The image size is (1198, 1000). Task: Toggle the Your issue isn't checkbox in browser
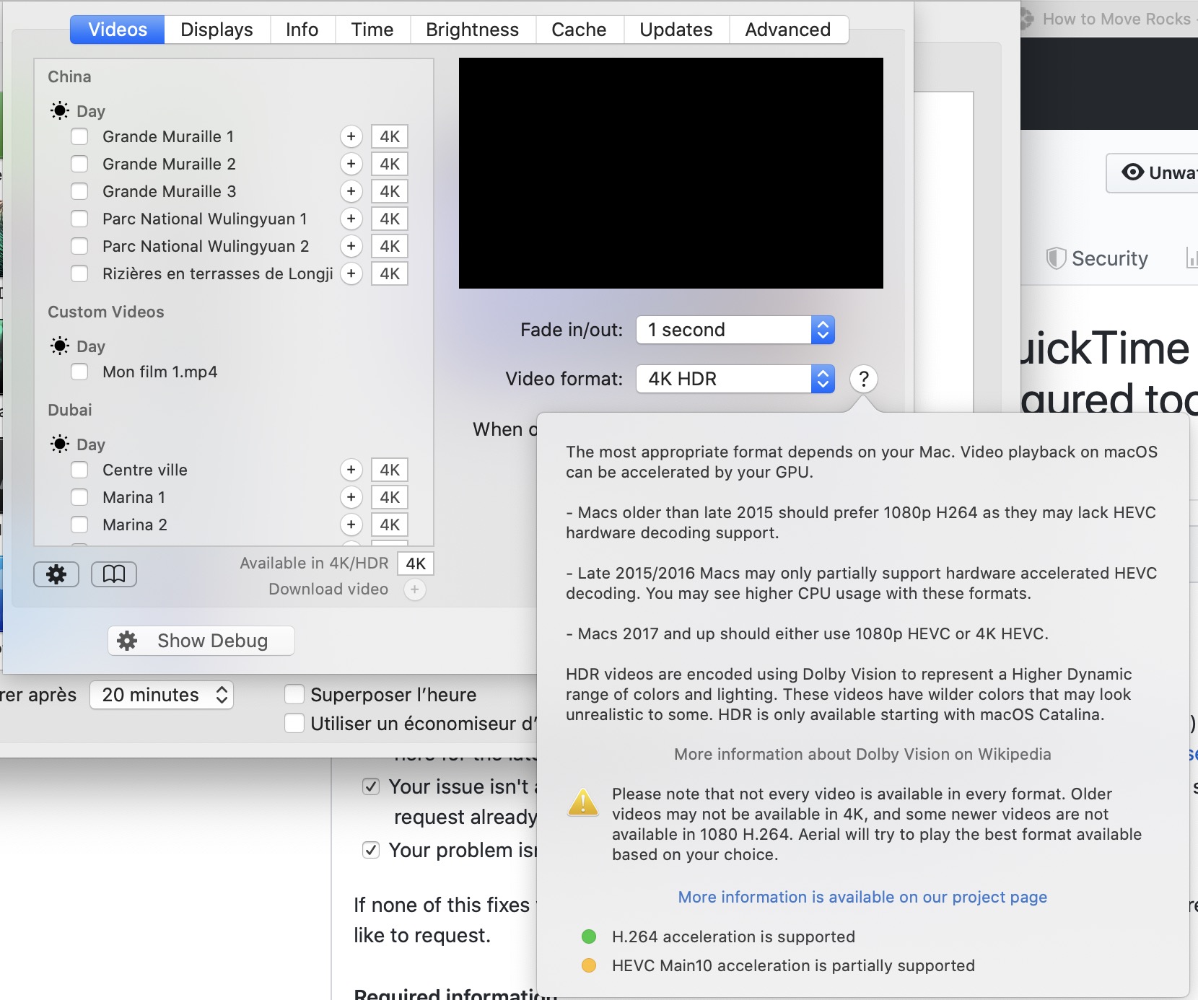tap(371, 786)
